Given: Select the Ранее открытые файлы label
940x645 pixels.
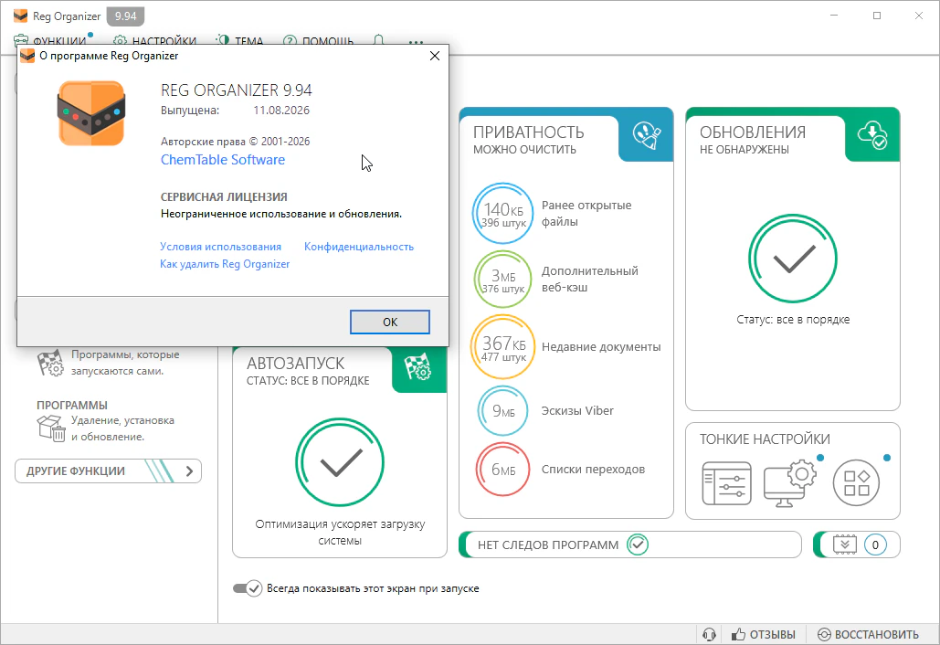Looking at the screenshot, I should 586,214.
